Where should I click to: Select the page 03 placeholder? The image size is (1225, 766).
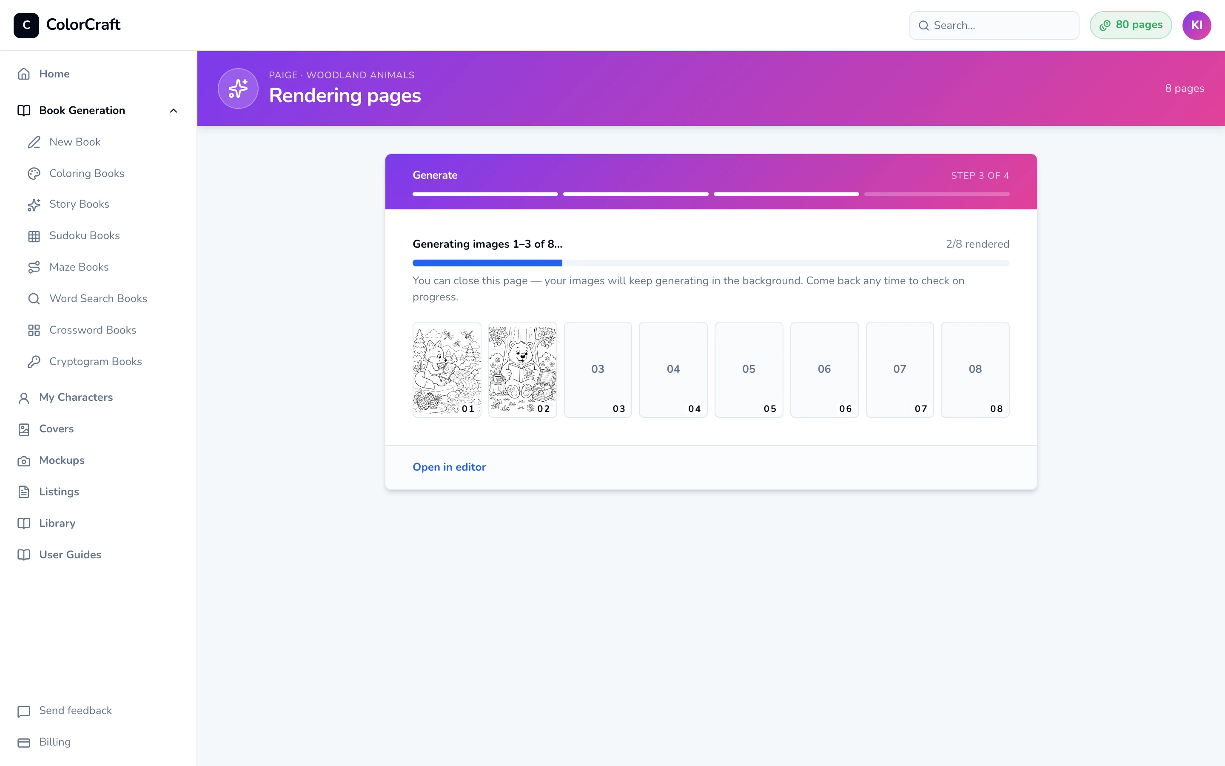[x=598, y=370]
